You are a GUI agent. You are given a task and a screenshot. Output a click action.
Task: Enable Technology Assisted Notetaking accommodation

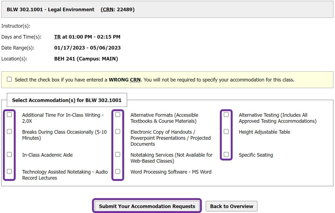pos(9,171)
